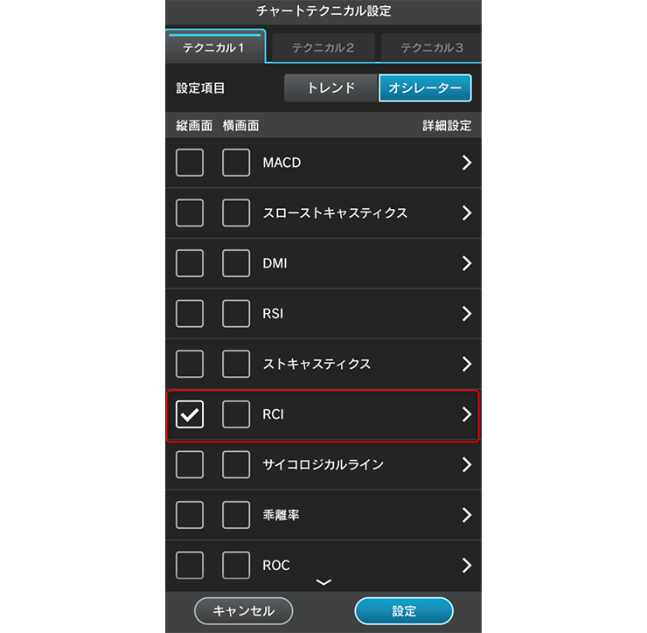The width and height of the screenshot is (647, 633).
Task: Click the キャンセル button
Action: click(244, 611)
